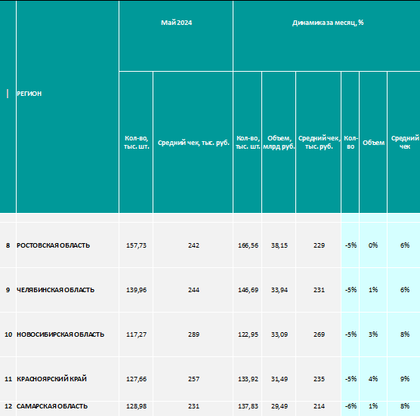Viewport: 420px width, 416px height.
Task: Click row number 9
Action: 8,290
